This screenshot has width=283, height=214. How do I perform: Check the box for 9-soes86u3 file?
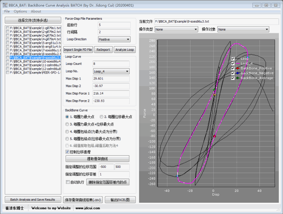(x=8, y=57)
